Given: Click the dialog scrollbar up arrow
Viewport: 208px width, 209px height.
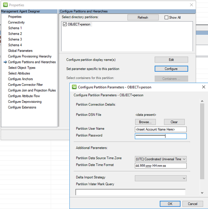Looking at the screenshot, I should [x=202, y=101].
